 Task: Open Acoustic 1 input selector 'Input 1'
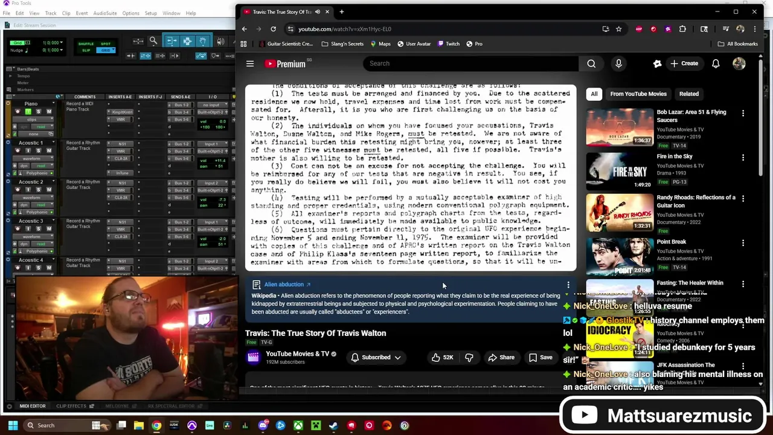[212, 144]
